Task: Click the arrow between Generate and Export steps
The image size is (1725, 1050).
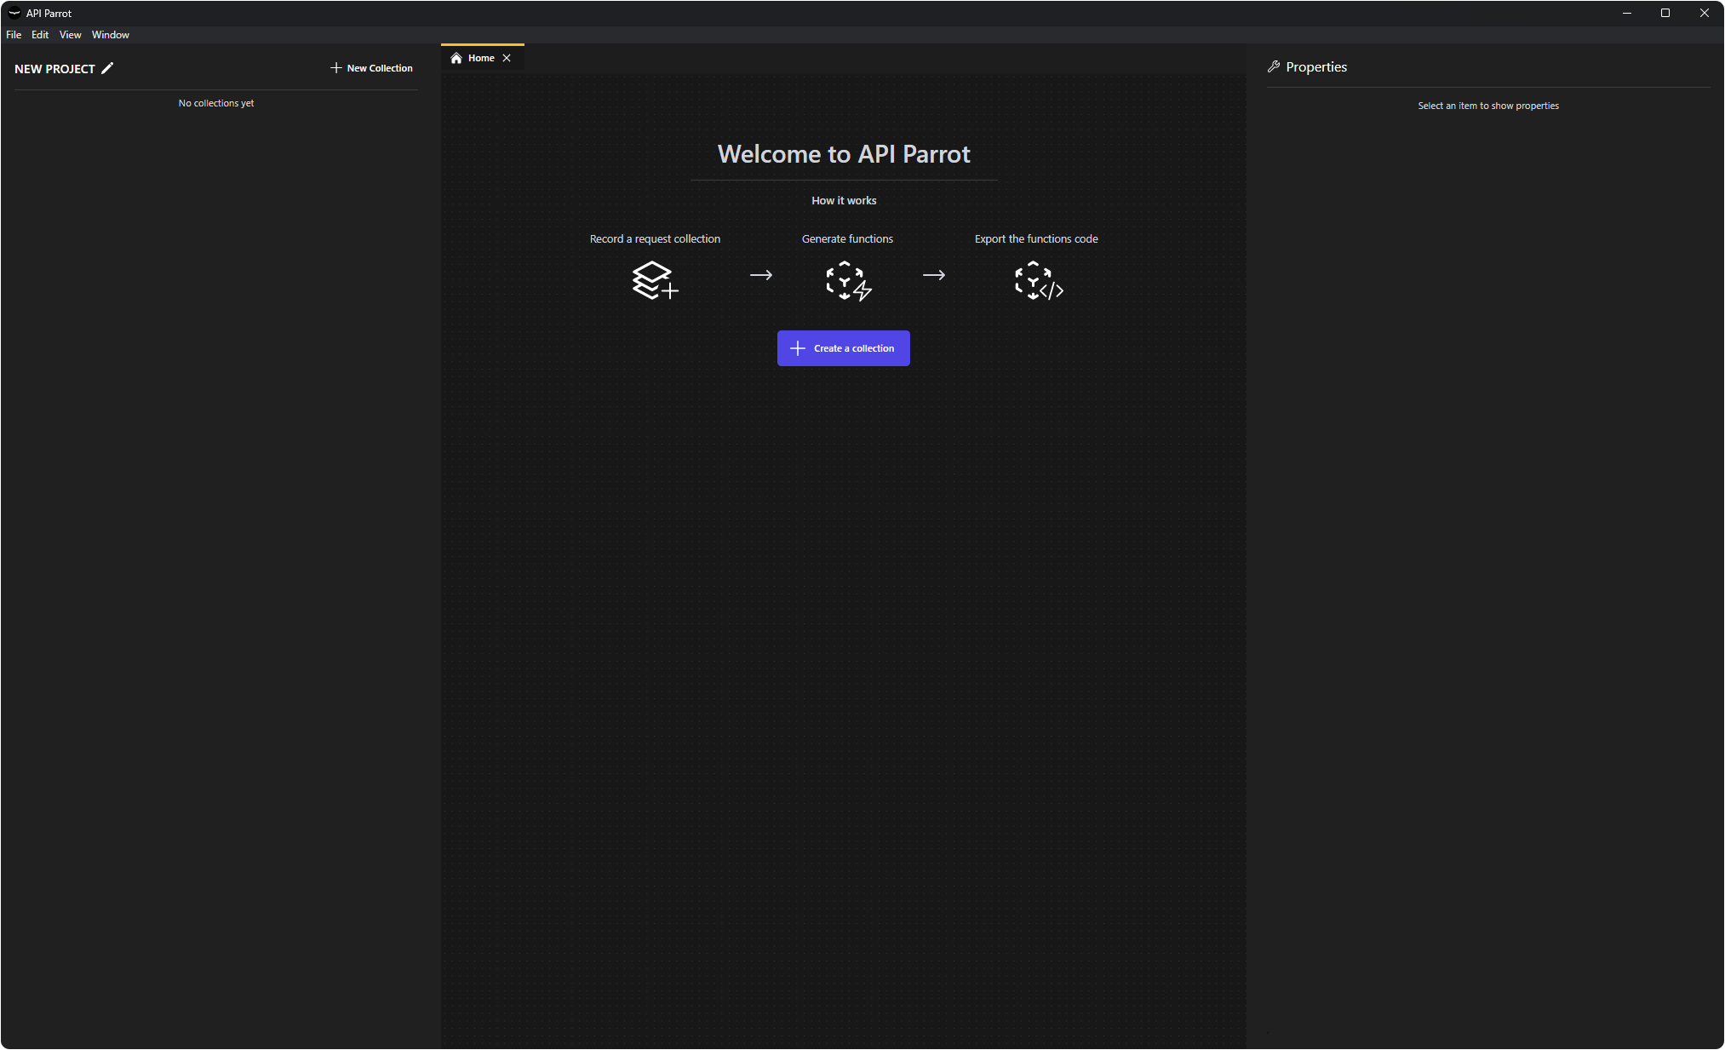Action: tap(934, 275)
